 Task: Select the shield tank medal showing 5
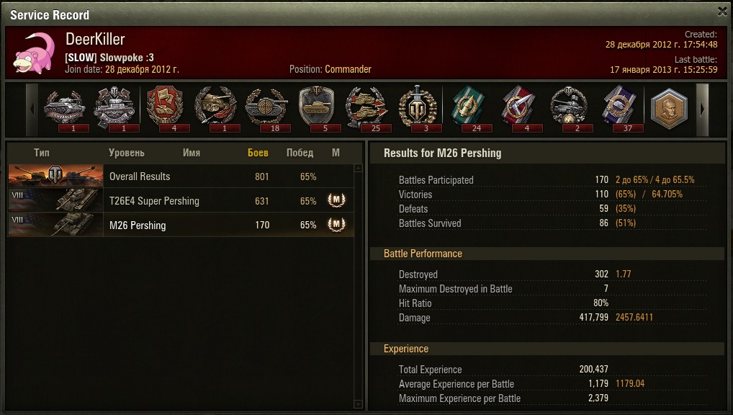[x=317, y=107]
